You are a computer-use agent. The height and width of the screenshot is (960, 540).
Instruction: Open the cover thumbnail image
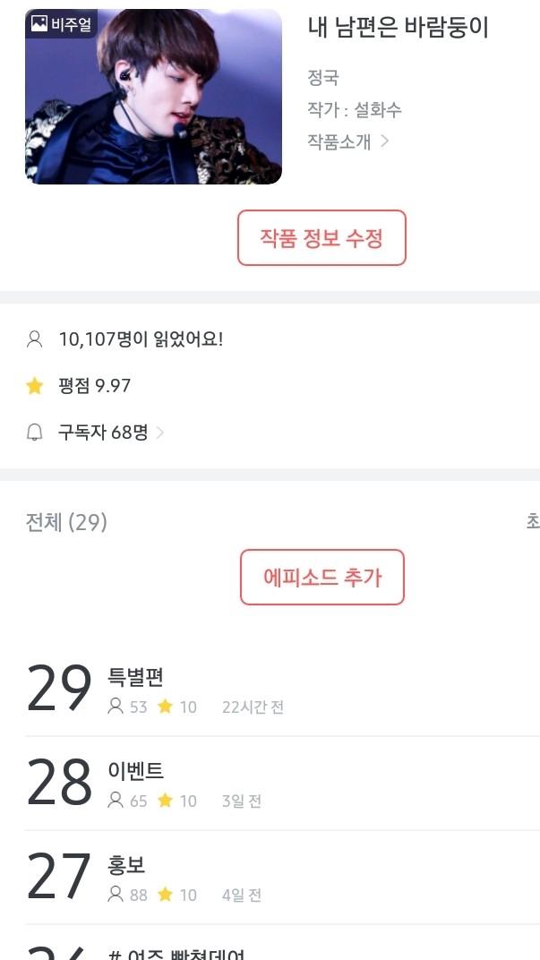point(153,97)
